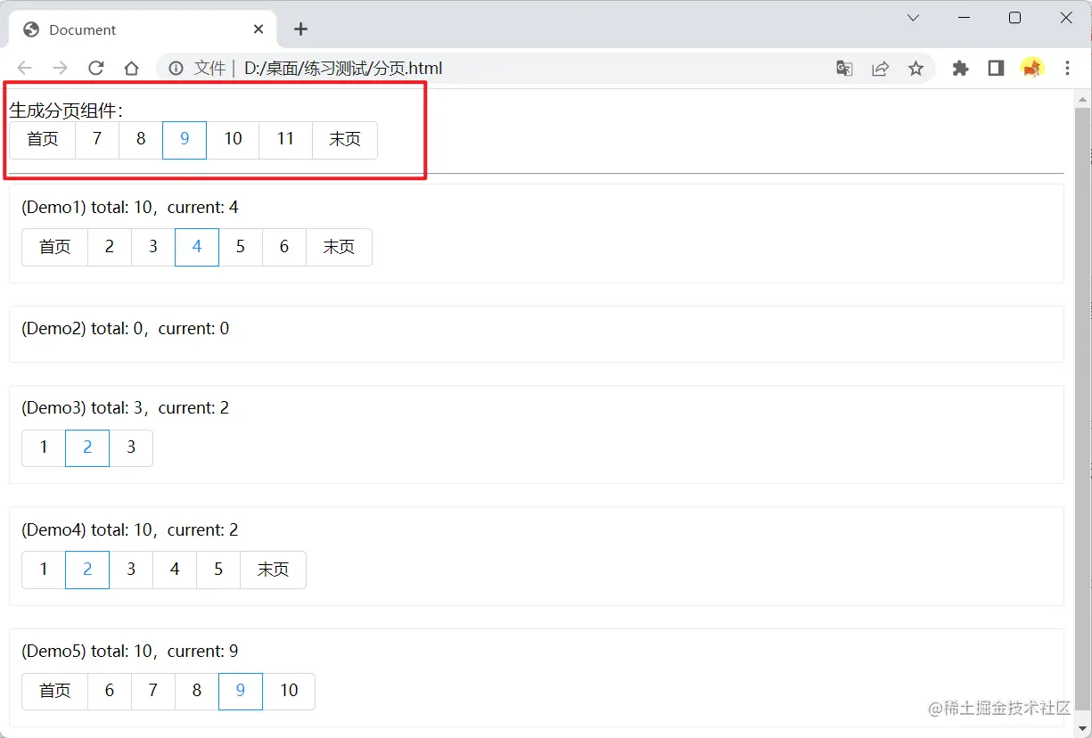
Task: Click the site info icon in address bar
Action: click(177, 69)
